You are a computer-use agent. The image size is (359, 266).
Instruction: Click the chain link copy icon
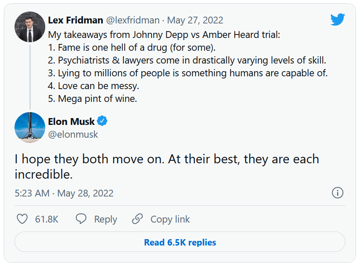click(137, 219)
